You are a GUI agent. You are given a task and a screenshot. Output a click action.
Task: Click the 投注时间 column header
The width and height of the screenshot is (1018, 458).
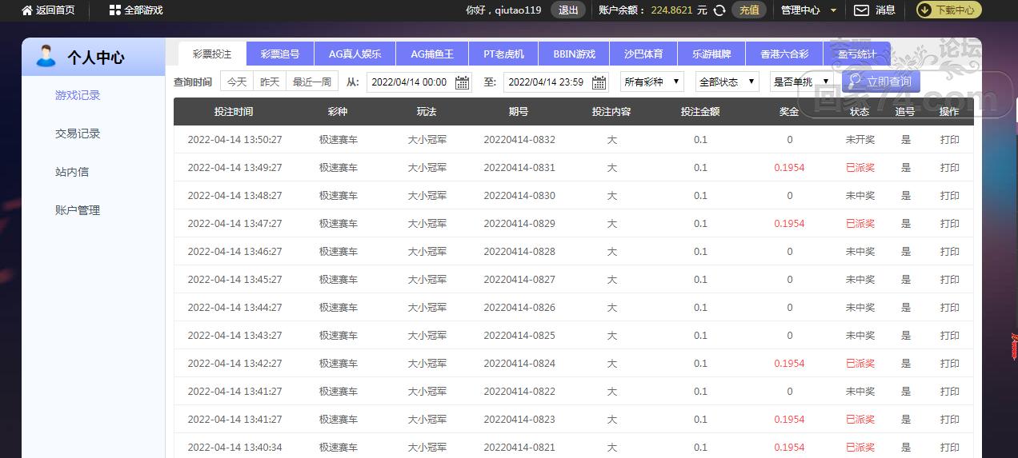234,112
